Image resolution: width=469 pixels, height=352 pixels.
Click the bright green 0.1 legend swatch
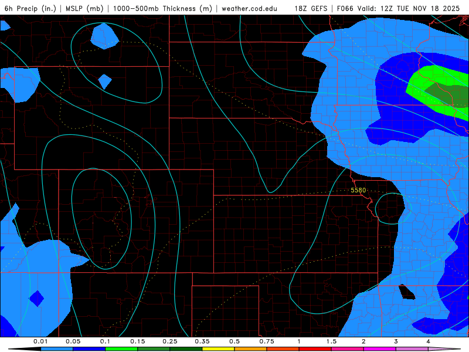(121, 349)
